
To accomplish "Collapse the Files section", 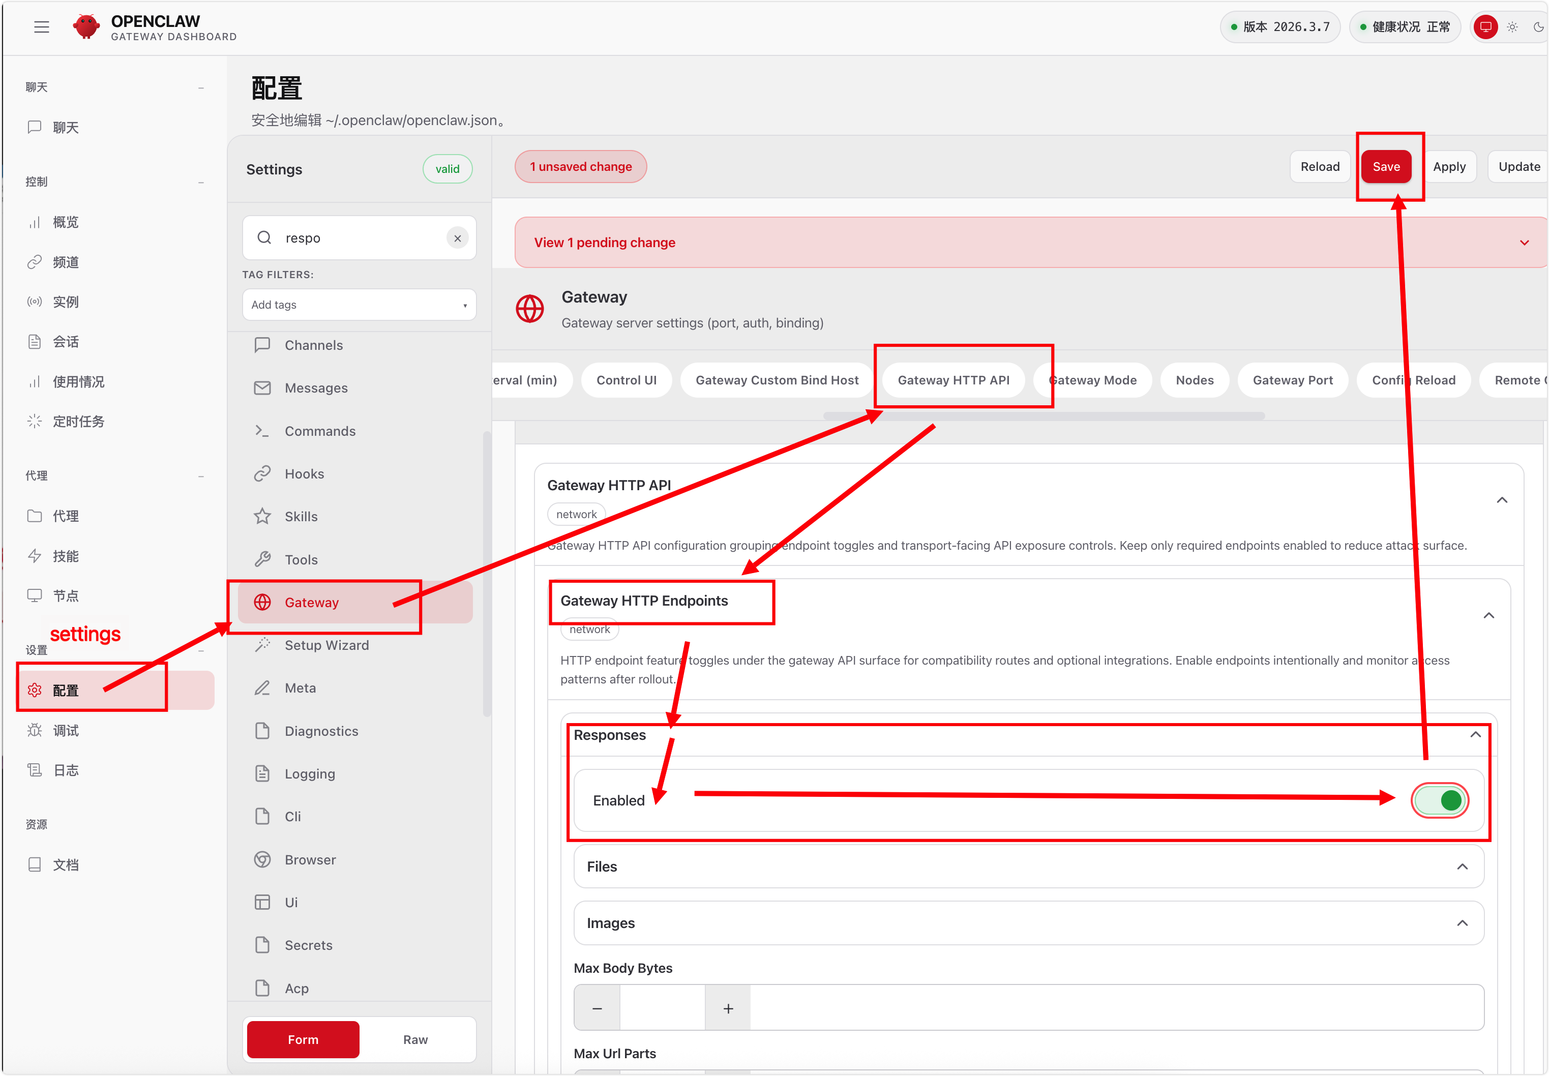I will (x=1462, y=866).
